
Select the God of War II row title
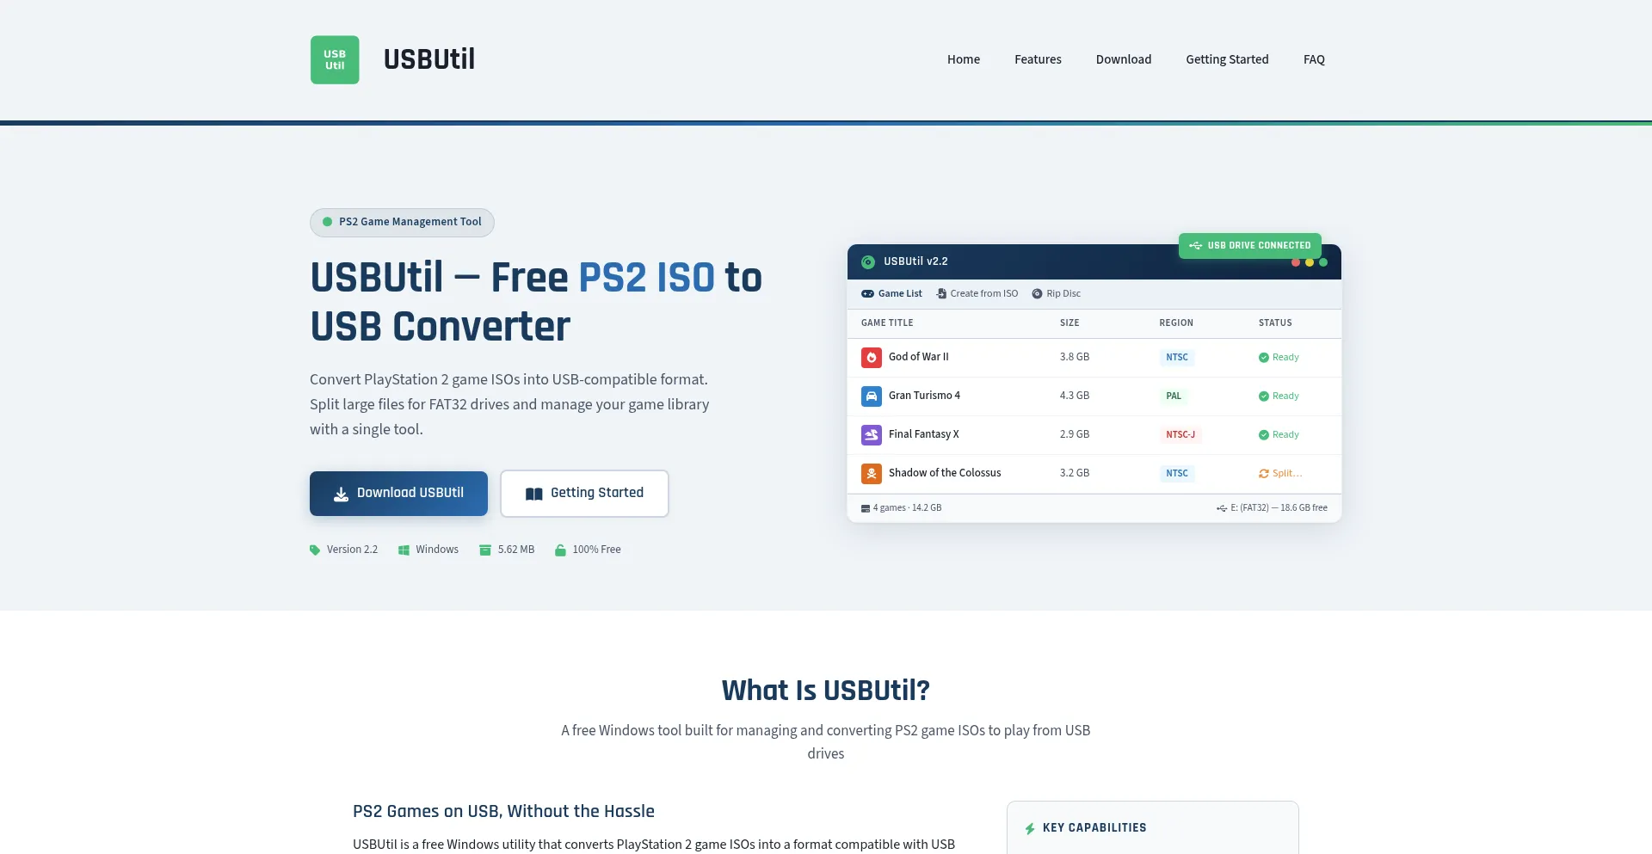pos(919,357)
